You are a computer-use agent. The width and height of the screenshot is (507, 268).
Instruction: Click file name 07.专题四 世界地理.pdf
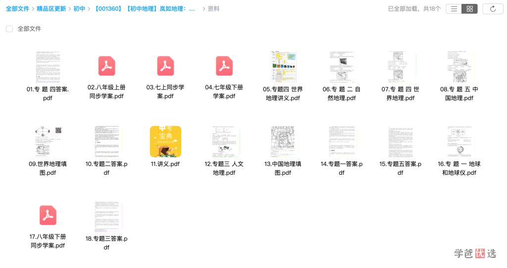(401, 93)
